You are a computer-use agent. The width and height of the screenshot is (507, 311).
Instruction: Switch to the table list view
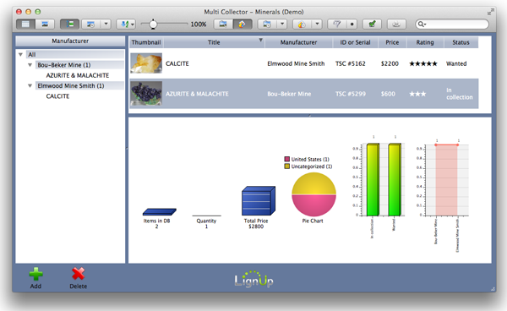click(25, 24)
